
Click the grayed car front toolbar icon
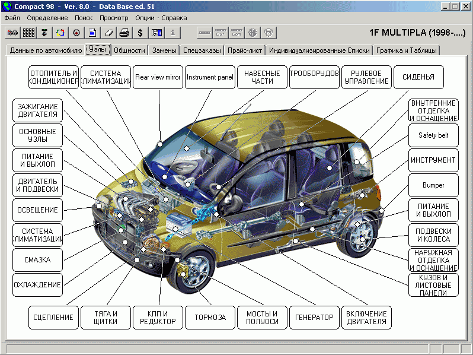coord(269,33)
